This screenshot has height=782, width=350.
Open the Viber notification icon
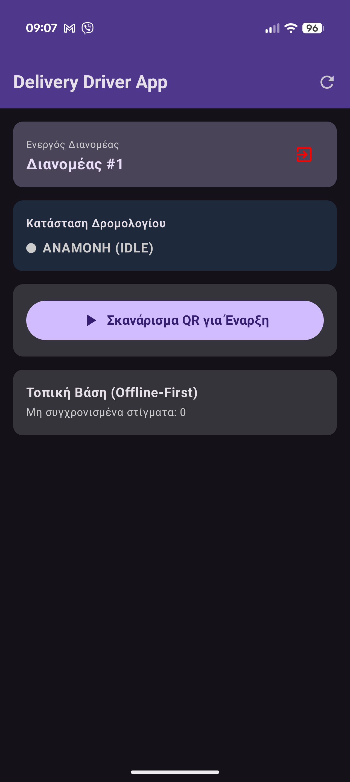coord(87,28)
